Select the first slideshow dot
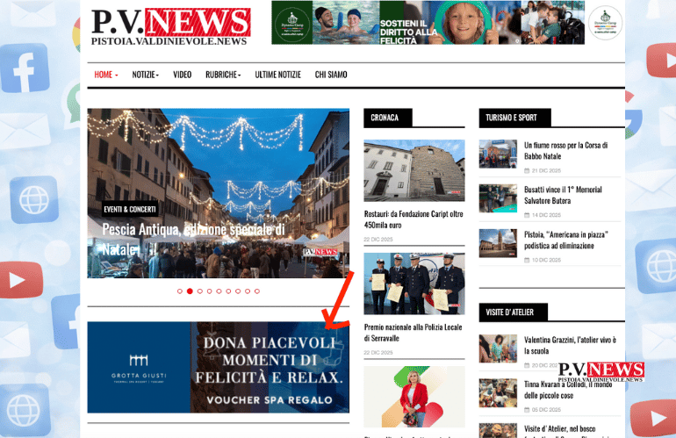This screenshot has height=438, width=676. click(180, 291)
